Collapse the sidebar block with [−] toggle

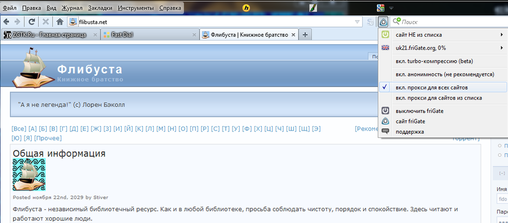[x=502, y=173]
